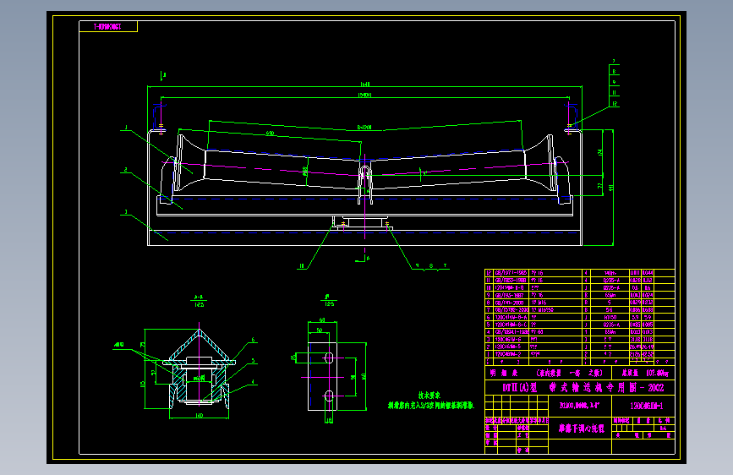Select the H1150 material cell in row 6

[x=610, y=318]
